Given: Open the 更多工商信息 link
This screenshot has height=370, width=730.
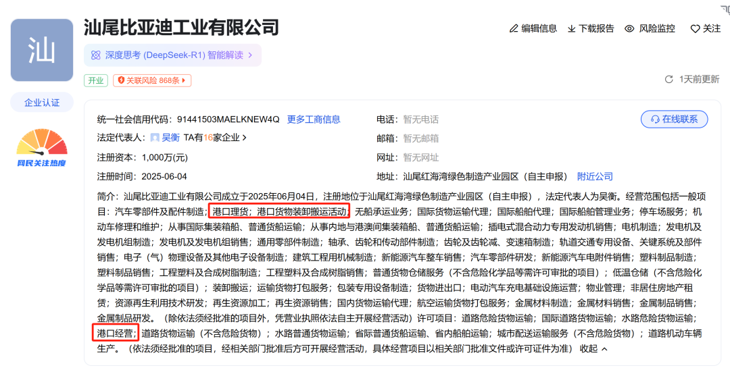Looking at the screenshot, I should point(314,120).
